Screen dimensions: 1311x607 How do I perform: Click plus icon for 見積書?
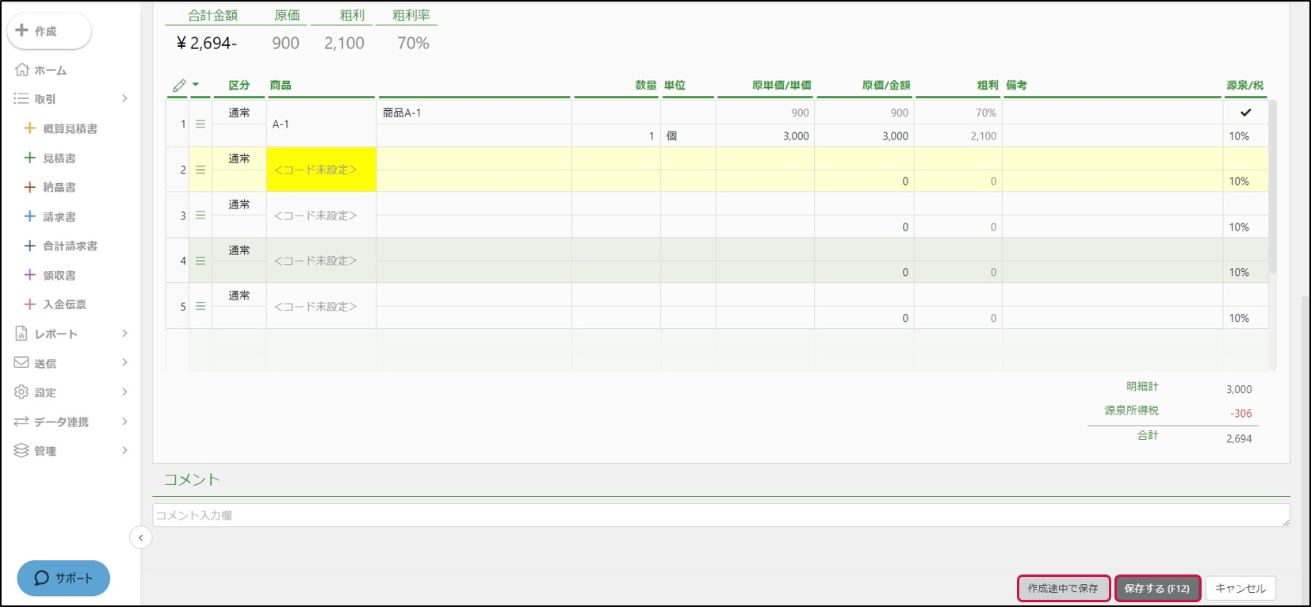[x=29, y=158]
